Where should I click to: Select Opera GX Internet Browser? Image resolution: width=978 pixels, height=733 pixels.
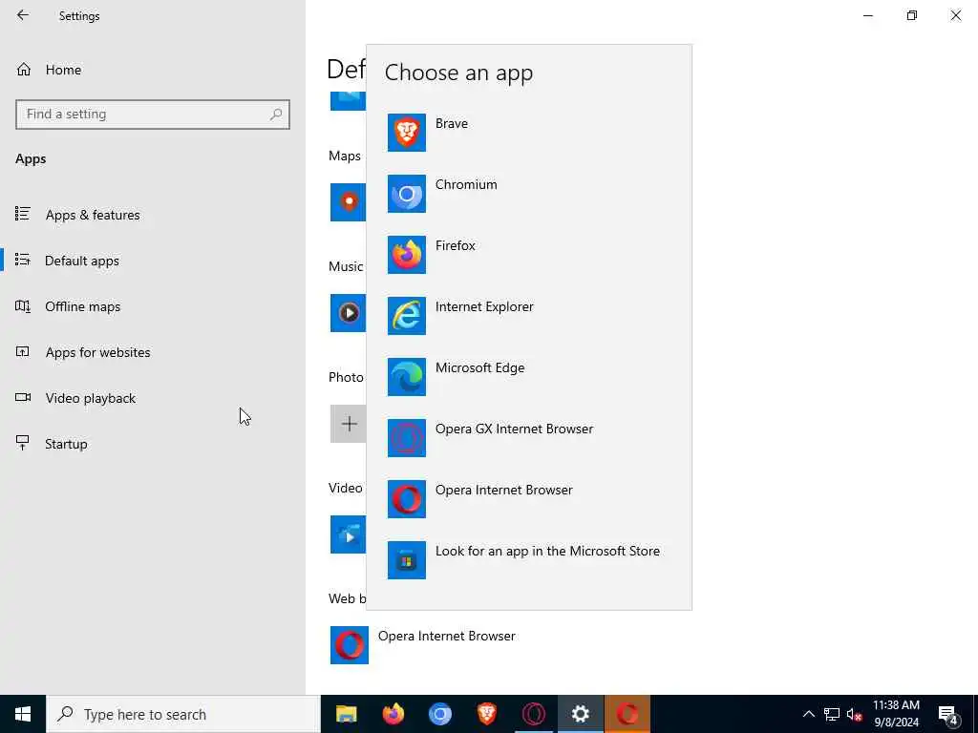[529, 437]
